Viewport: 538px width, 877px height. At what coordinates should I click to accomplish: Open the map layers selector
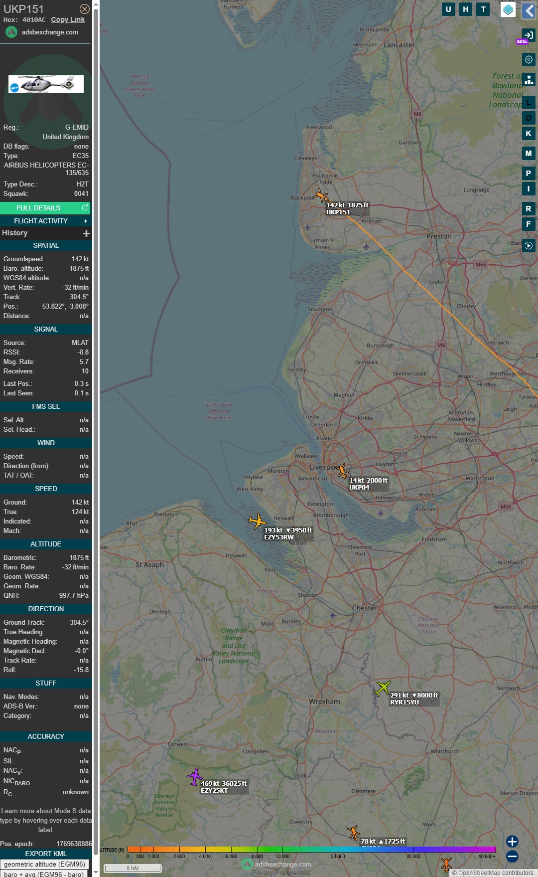click(508, 9)
